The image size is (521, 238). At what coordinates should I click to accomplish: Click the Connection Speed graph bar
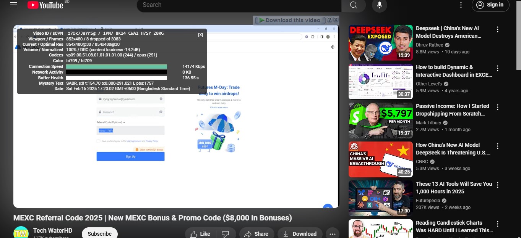tap(117, 66)
